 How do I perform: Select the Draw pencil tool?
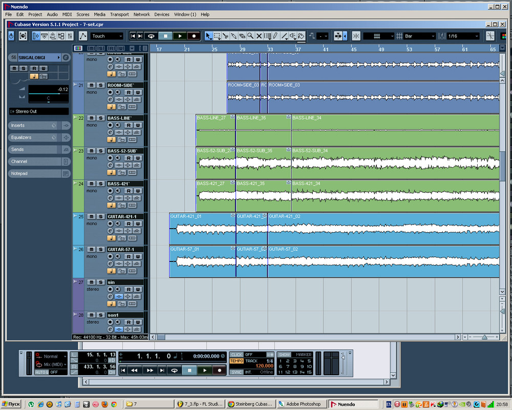click(276, 36)
